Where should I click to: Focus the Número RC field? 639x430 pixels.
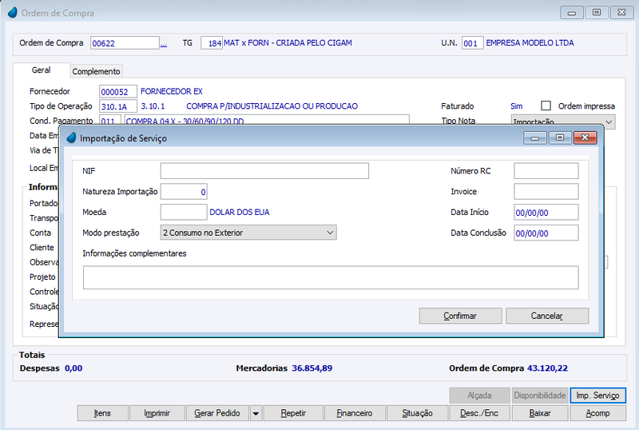pyautogui.click(x=546, y=171)
